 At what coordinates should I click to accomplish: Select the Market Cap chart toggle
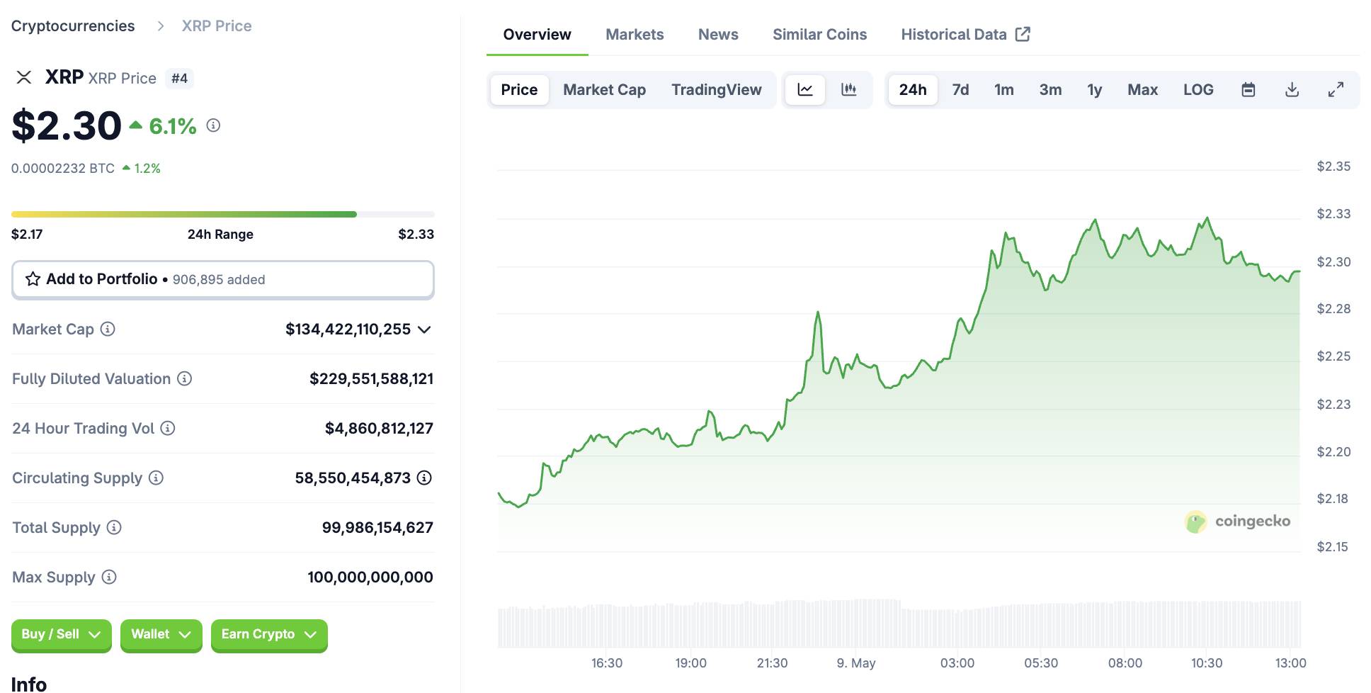coord(604,90)
